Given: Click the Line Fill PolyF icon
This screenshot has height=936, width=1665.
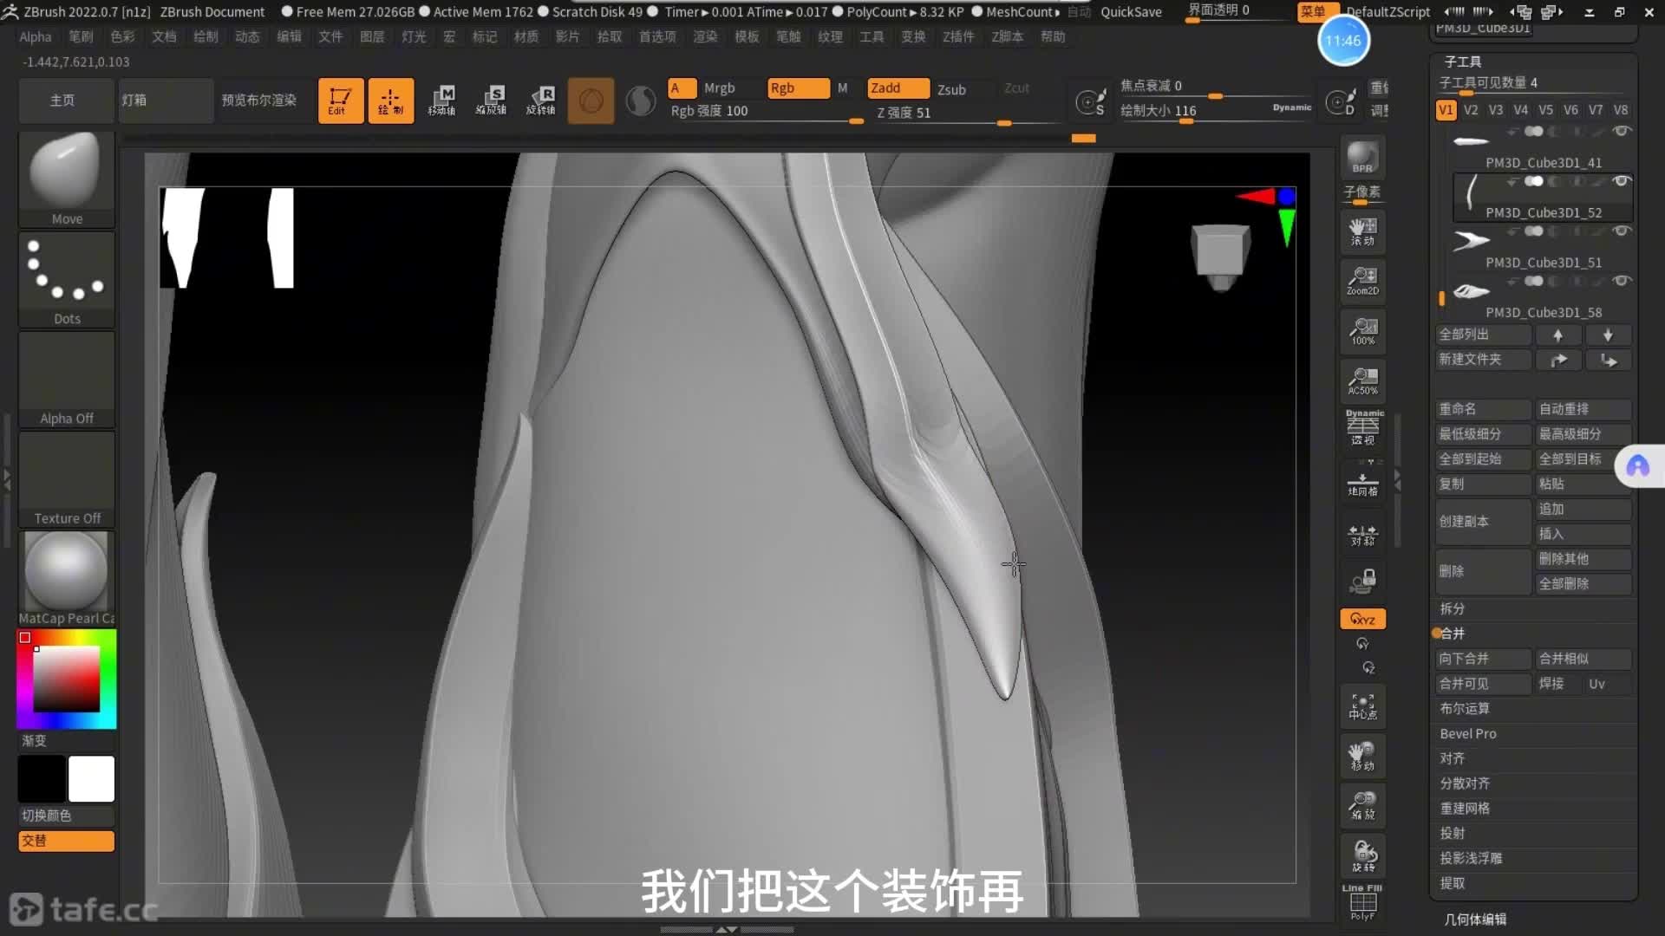Looking at the screenshot, I should (1362, 903).
